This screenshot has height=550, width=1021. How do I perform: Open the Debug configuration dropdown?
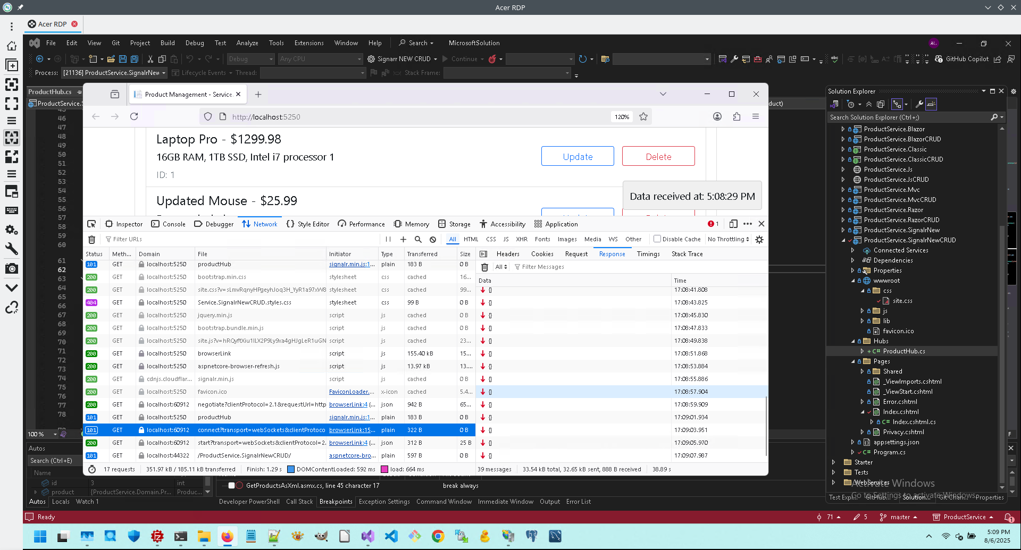click(251, 59)
